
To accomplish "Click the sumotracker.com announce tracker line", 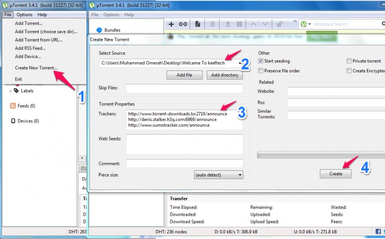I will tap(169, 125).
